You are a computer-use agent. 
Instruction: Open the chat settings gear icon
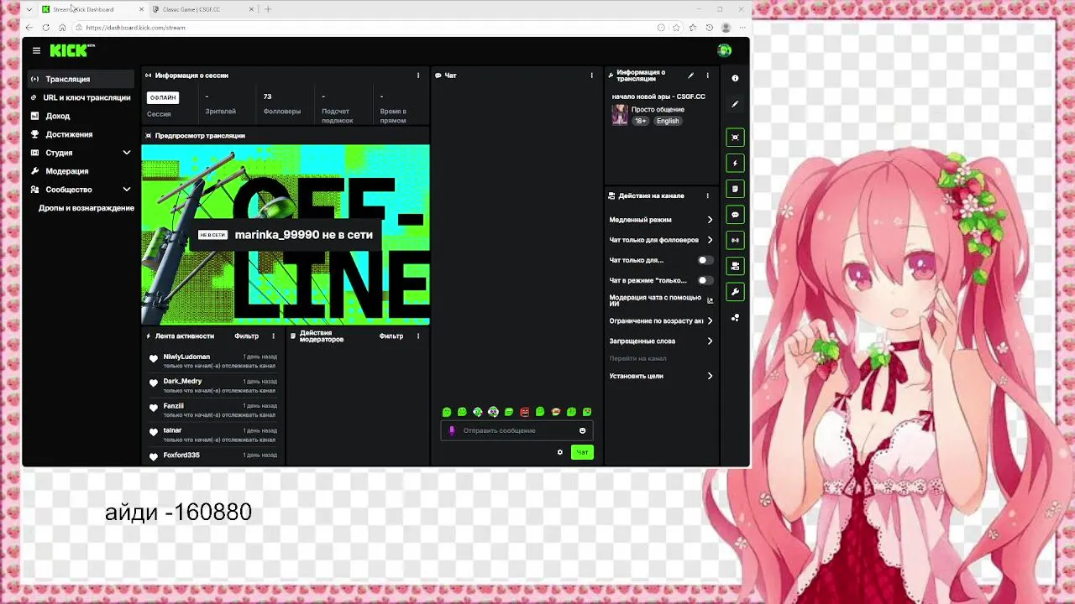pos(560,452)
